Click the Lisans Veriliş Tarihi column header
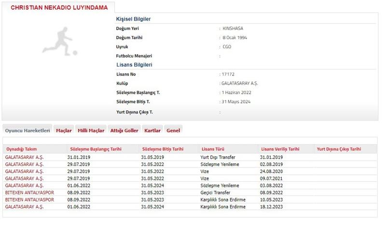The image size is (386, 225). click(280, 149)
